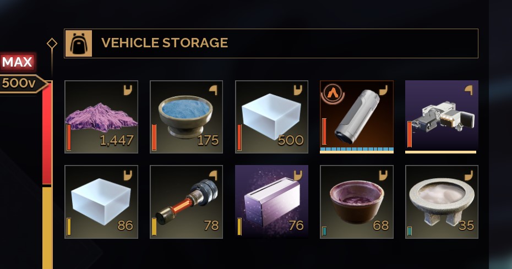Open the Vehicle Storage header bar
512x269 pixels.
click(x=271, y=43)
